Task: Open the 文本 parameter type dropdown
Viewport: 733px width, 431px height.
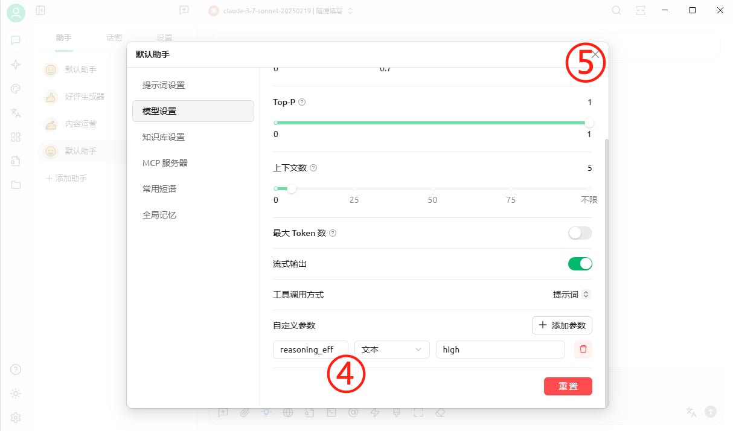Action: pyautogui.click(x=392, y=350)
